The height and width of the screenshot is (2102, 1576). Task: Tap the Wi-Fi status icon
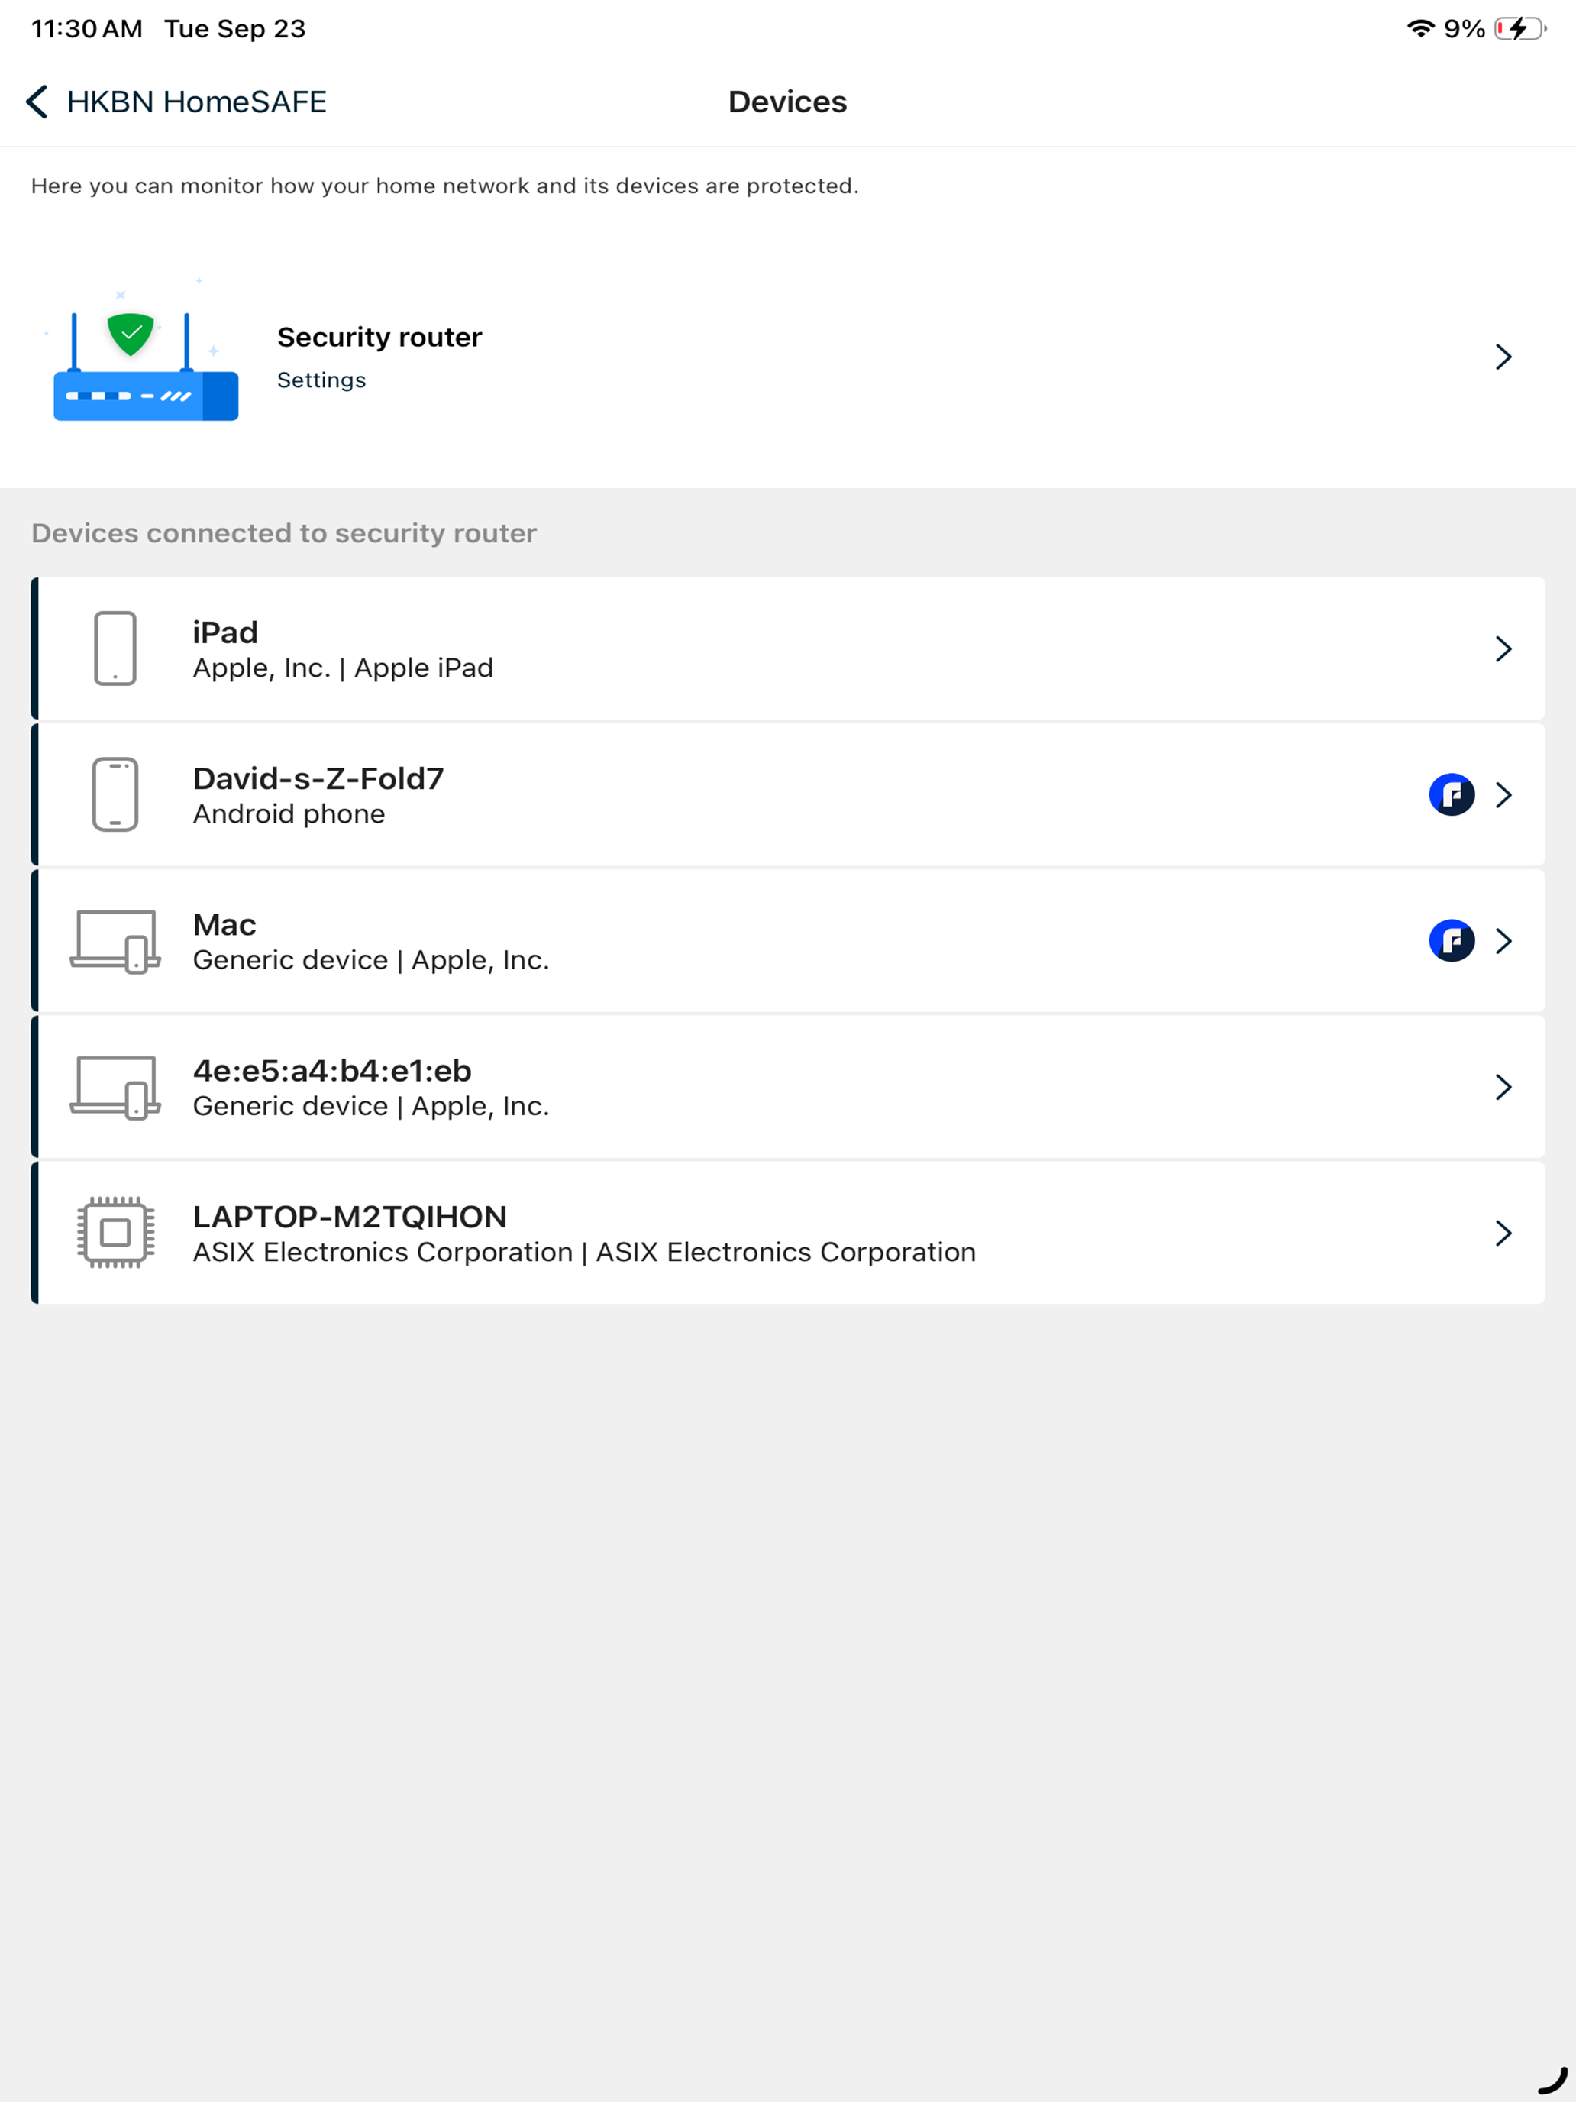[1420, 28]
